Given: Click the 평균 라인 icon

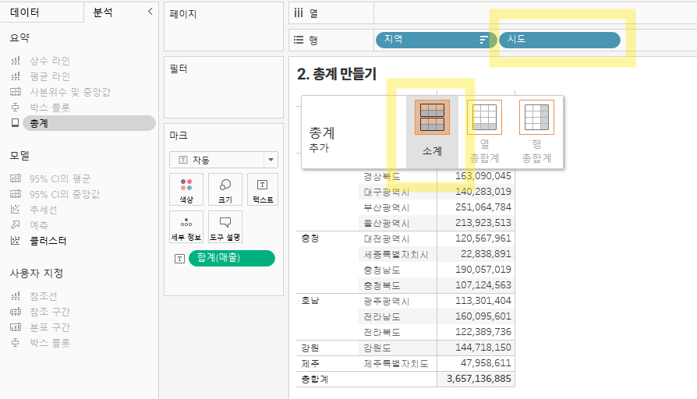Looking at the screenshot, I should point(16,76).
